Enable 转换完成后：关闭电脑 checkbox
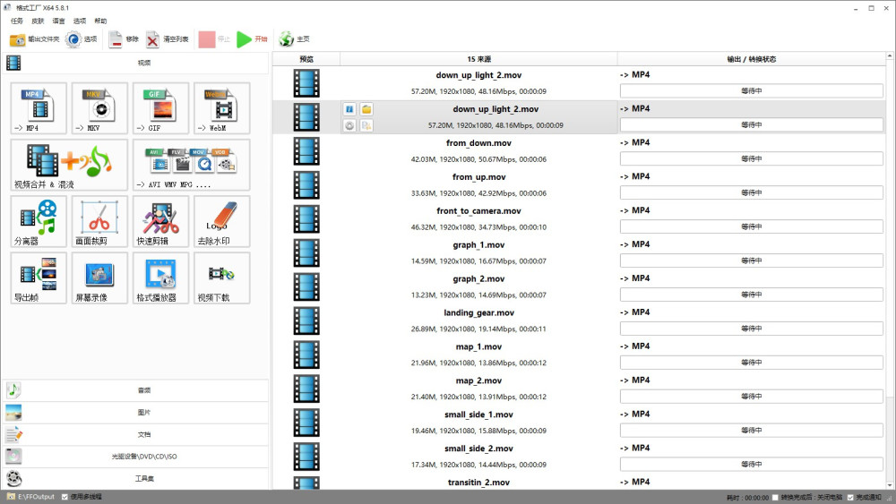896x504 pixels. (x=775, y=497)
